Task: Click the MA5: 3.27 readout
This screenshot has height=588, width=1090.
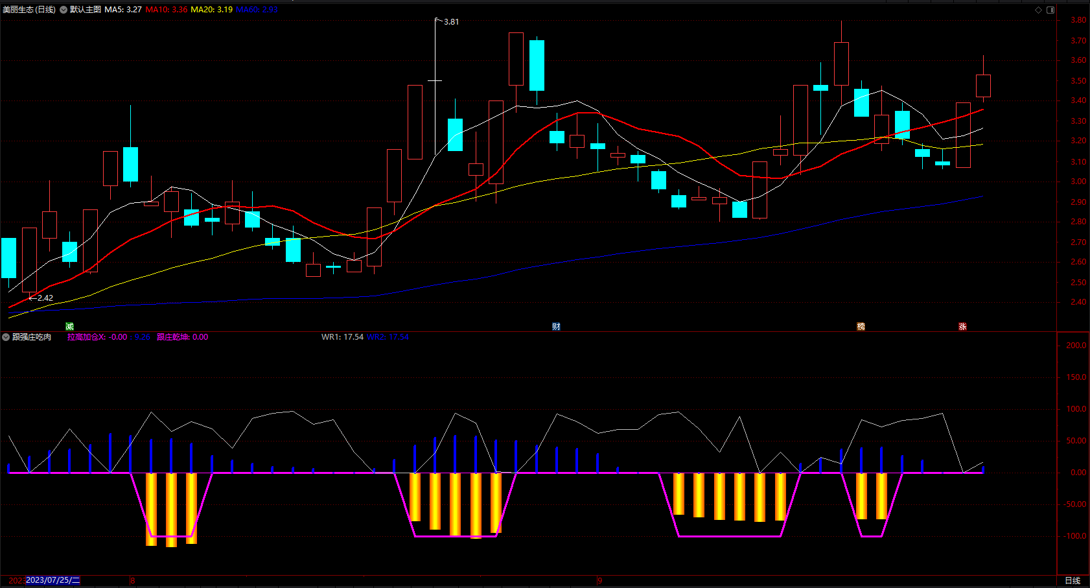Action: pos(123,10)
